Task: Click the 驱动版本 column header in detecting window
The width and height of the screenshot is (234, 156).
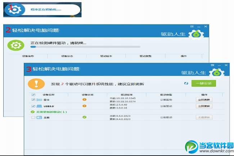Action: (106, 56)
